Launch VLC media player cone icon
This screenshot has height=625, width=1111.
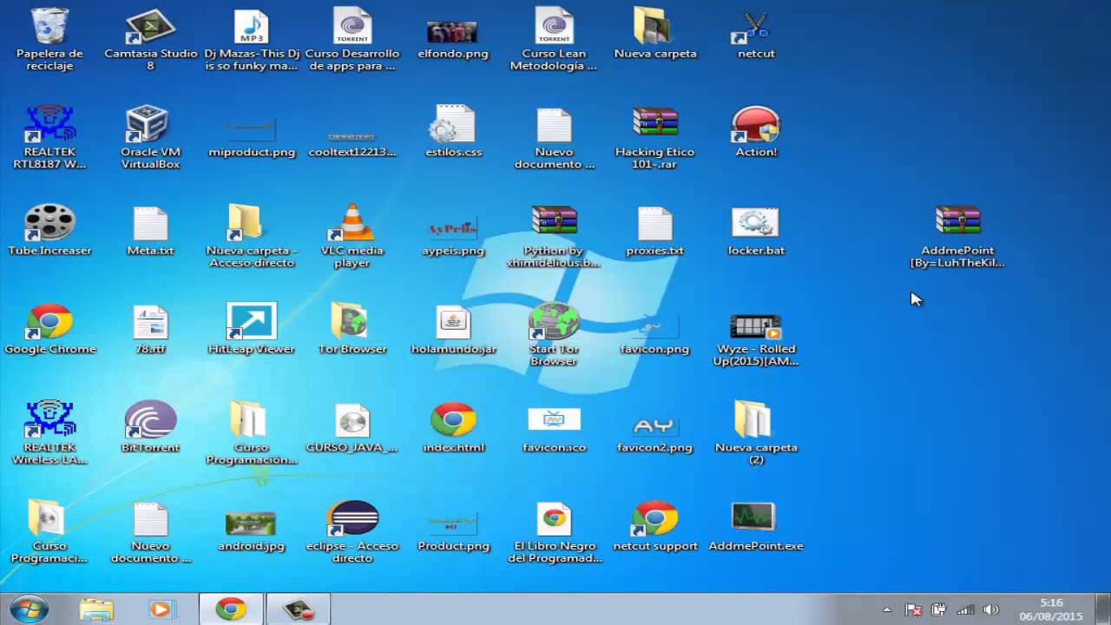coord(352,224)
